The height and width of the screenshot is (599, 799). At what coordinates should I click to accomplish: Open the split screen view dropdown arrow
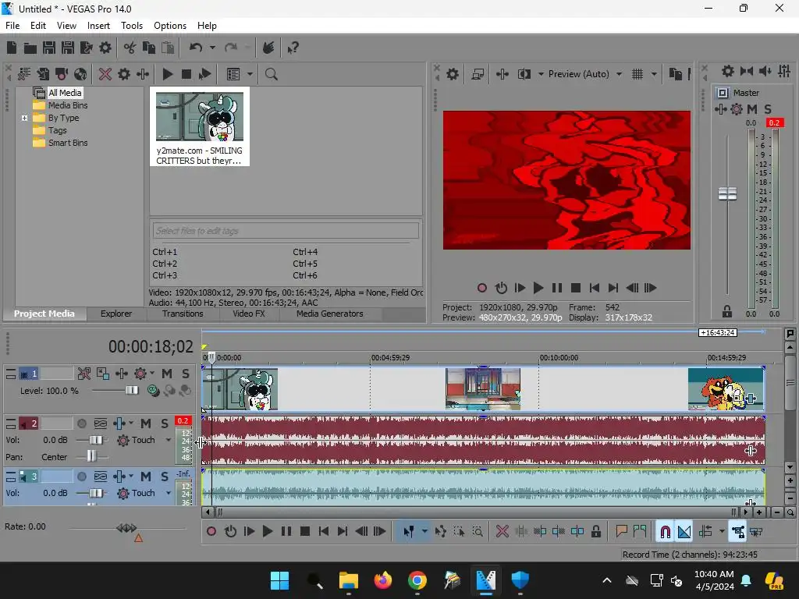(x=541, y=74)
